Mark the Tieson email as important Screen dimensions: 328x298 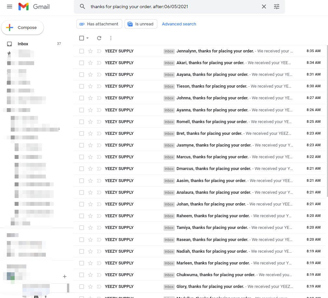99,86
